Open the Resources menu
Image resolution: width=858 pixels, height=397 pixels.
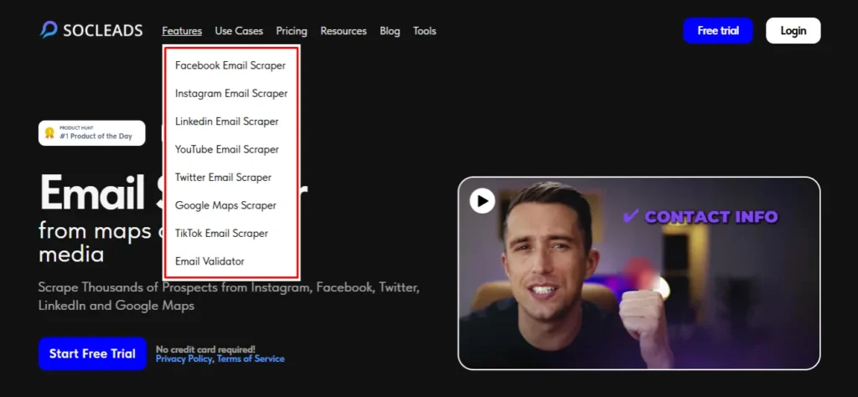coord(344,31)
